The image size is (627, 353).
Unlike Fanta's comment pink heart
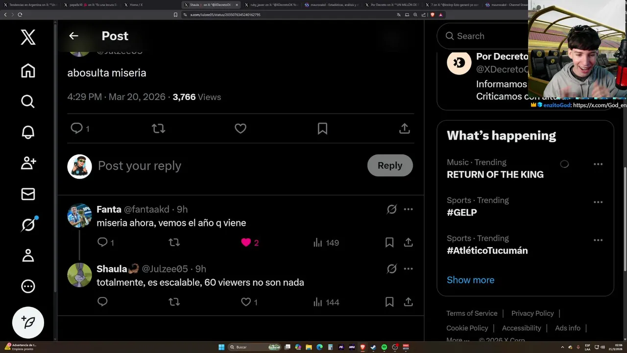246,242
